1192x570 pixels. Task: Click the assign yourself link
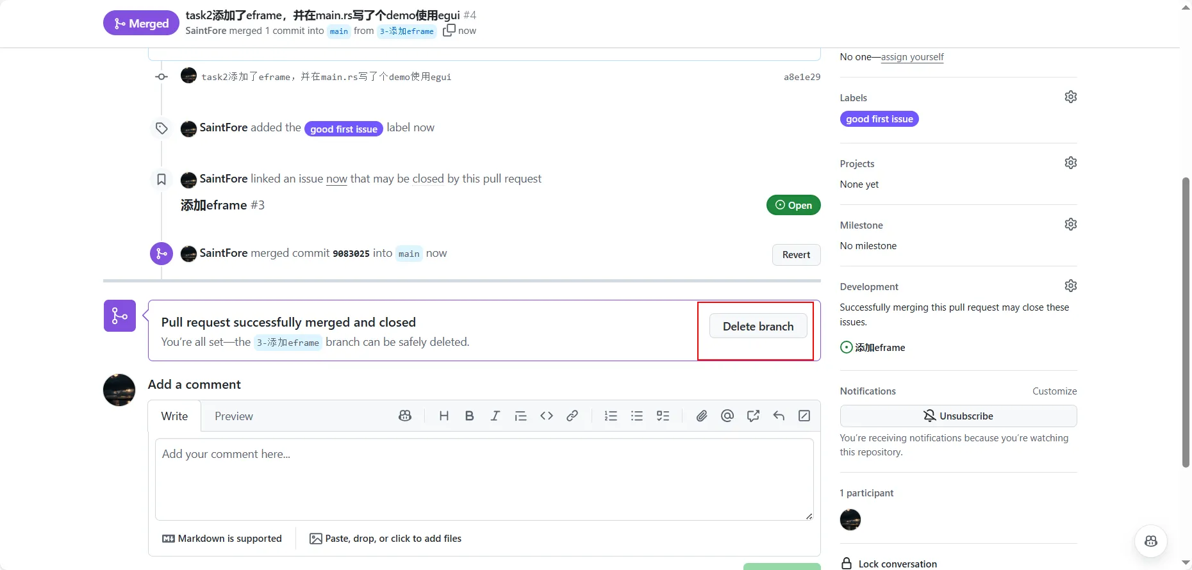(x=912, y=57)
